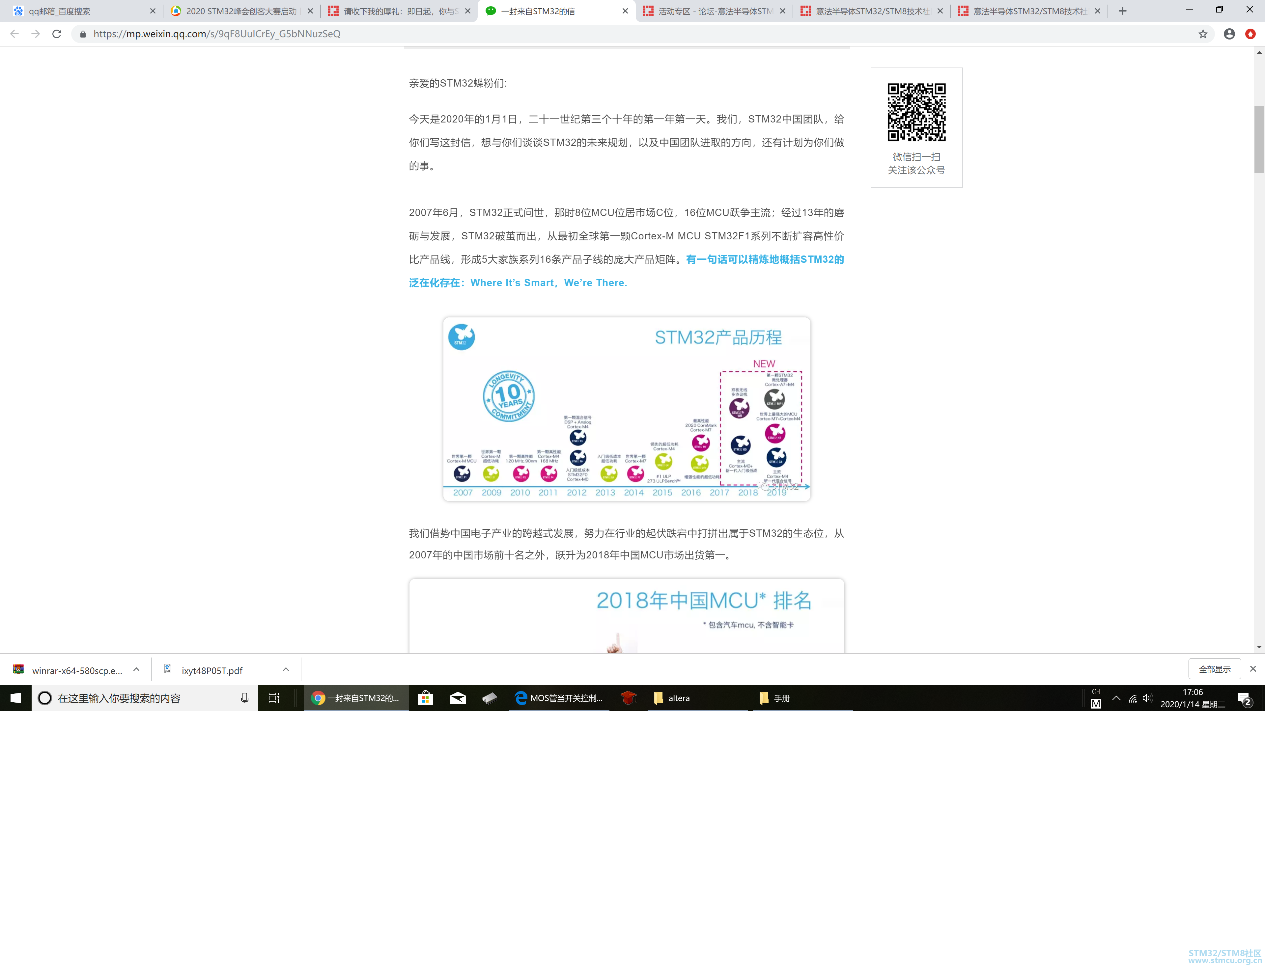Open the Chrome profile account icon
Image resolution: width=1265 pixels, height=968 pixels.
pos(1229,34)
